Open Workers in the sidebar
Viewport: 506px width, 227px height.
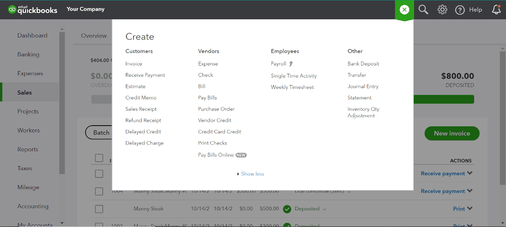[x=28, y=130]
